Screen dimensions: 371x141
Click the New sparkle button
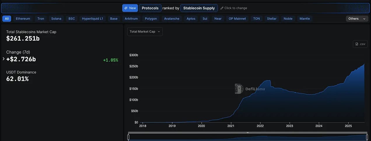(130, 8)
